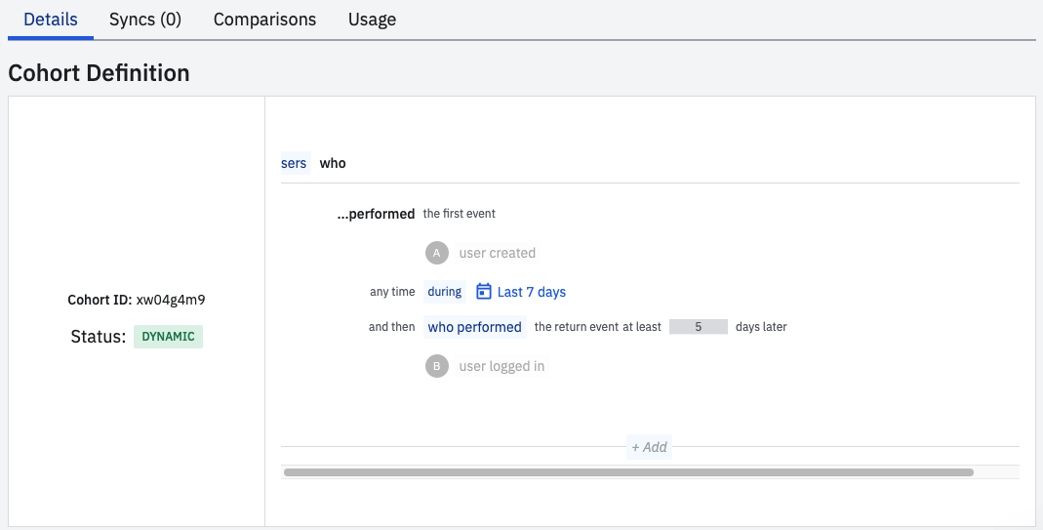Select the circle A event badge
Viewport: 1043px width, 530px height.
(437, 253)
